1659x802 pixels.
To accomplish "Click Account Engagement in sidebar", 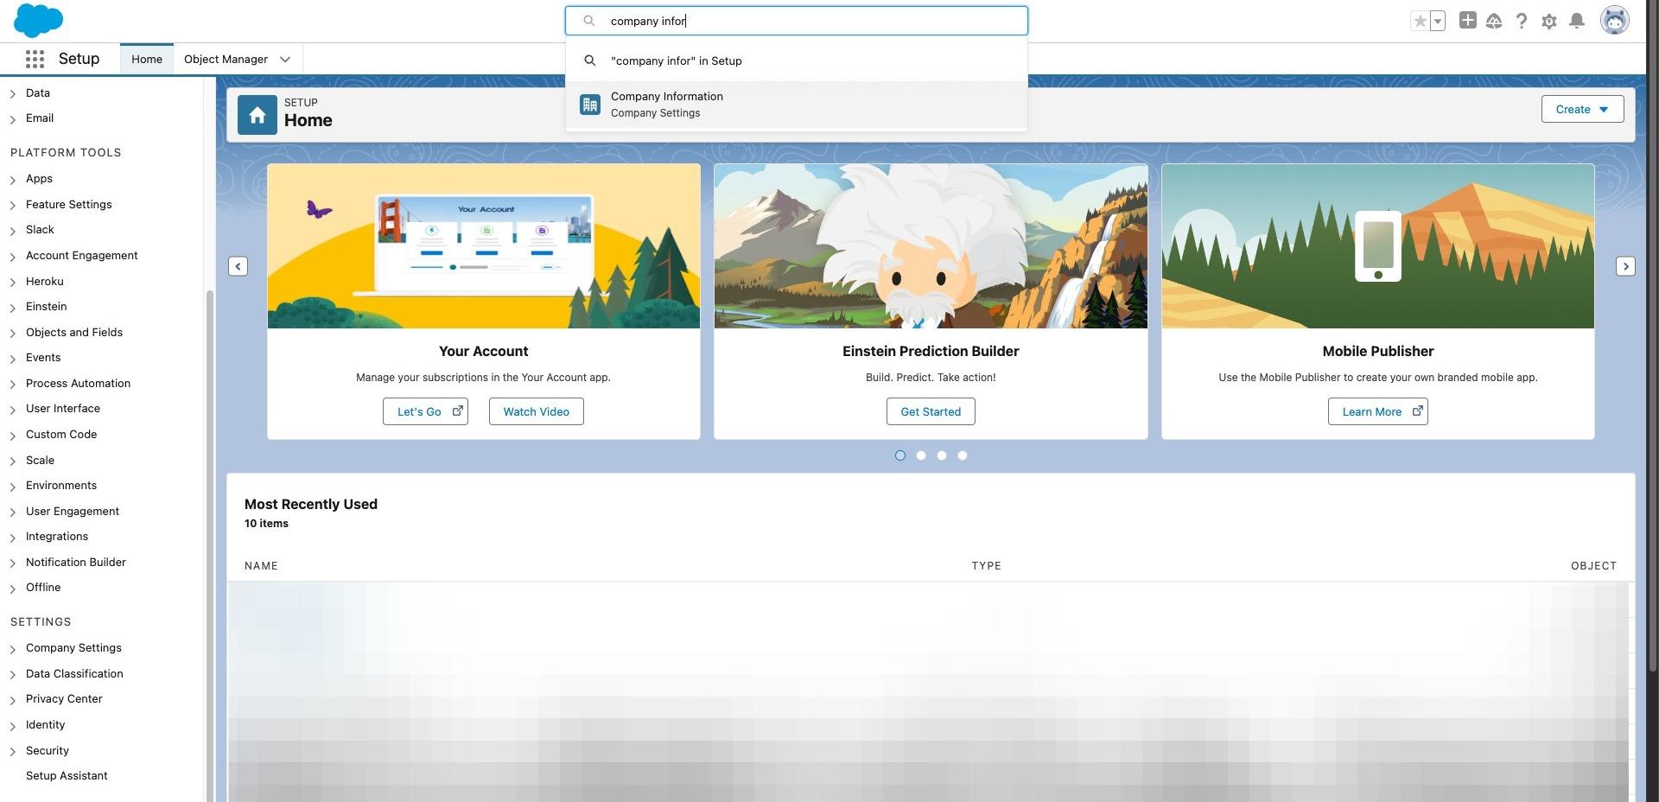I will pos(82,255).
